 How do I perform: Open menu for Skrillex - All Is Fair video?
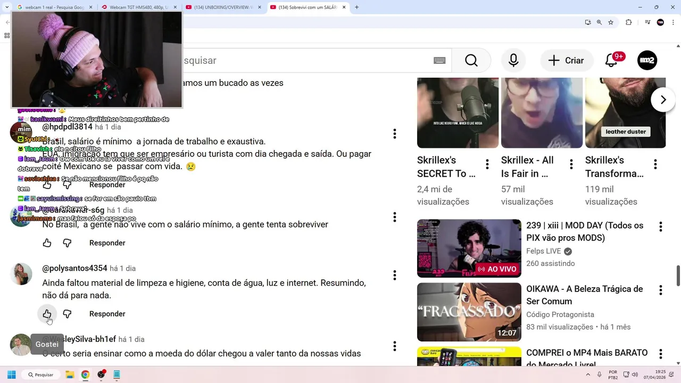point(571,164)
